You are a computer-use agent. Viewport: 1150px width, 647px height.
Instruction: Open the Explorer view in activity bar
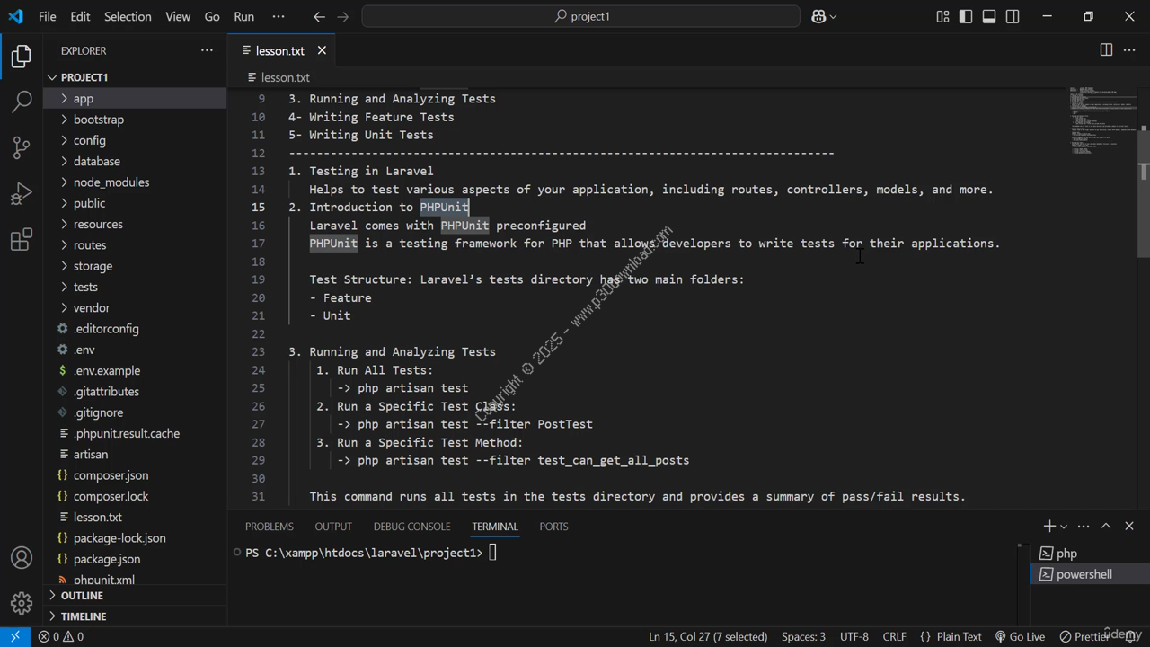(22, 57)
